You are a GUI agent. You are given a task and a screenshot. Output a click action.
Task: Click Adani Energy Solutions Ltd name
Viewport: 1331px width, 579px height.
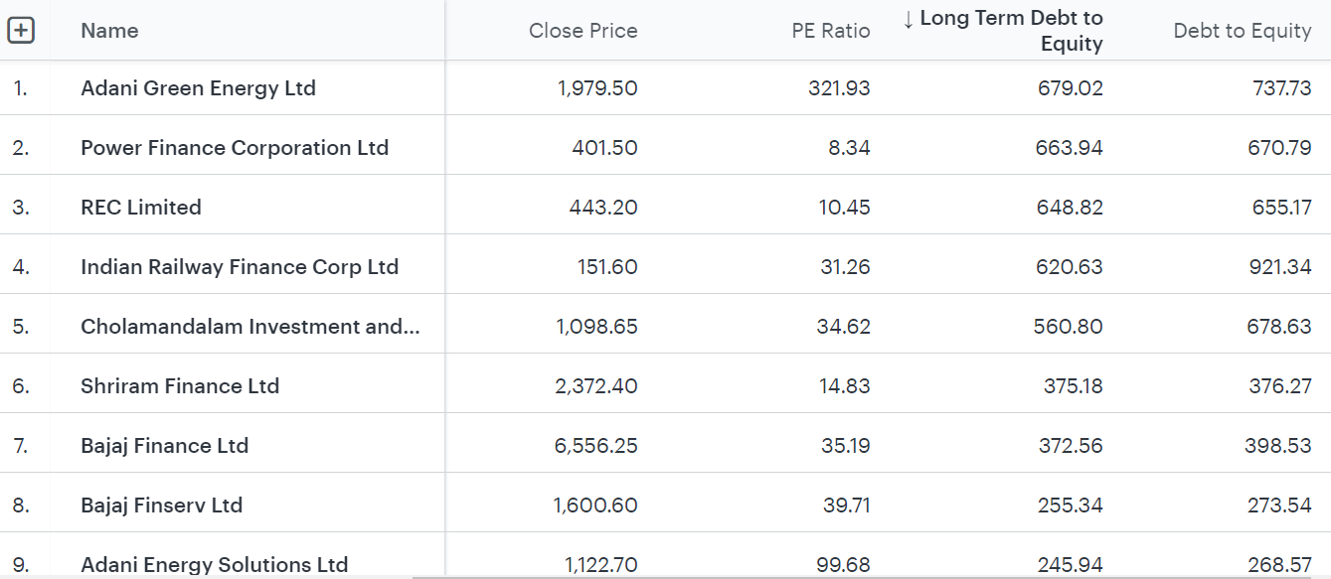click(214, 565)
